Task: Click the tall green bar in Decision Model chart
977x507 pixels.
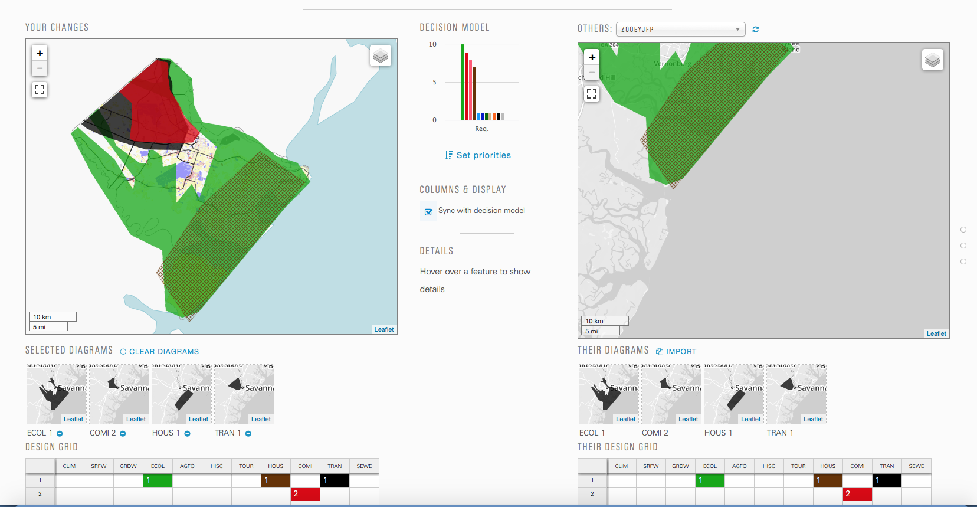Action: [462, 82]
